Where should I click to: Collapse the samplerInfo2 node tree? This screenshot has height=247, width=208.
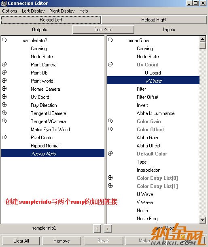(x=4, y=40)
